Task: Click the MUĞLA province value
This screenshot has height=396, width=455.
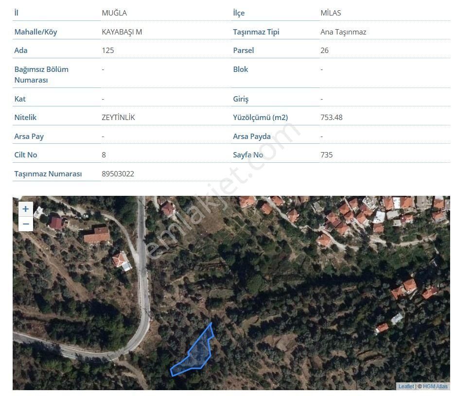Action: point(114,13)
